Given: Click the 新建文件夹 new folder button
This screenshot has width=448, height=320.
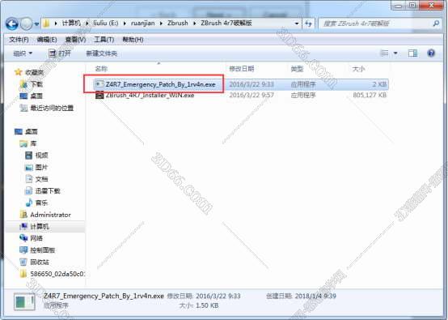Looking at the screenshot, I should [101, 53].
